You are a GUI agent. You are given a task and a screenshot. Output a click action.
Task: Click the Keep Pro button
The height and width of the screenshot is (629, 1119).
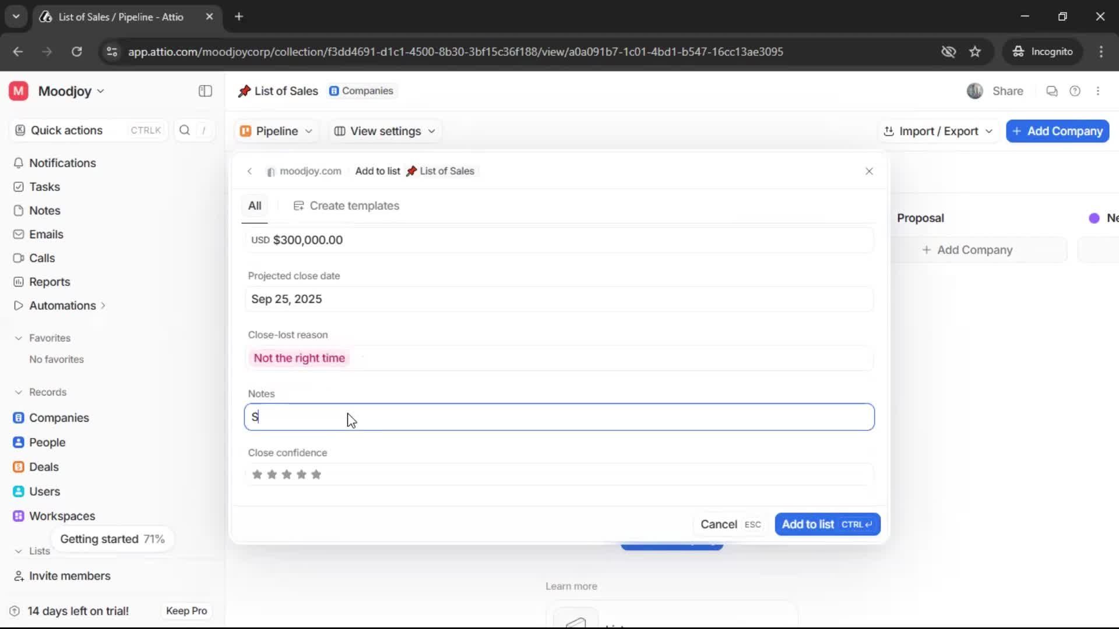(x=186, y=611)
